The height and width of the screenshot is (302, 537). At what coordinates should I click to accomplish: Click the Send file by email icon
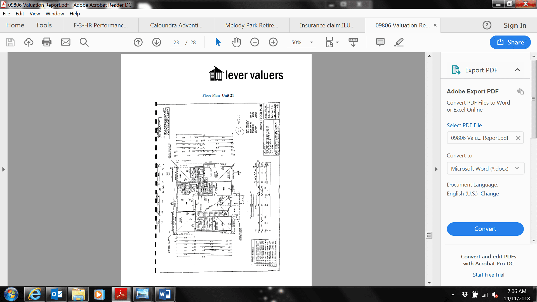tap(65, 42)
